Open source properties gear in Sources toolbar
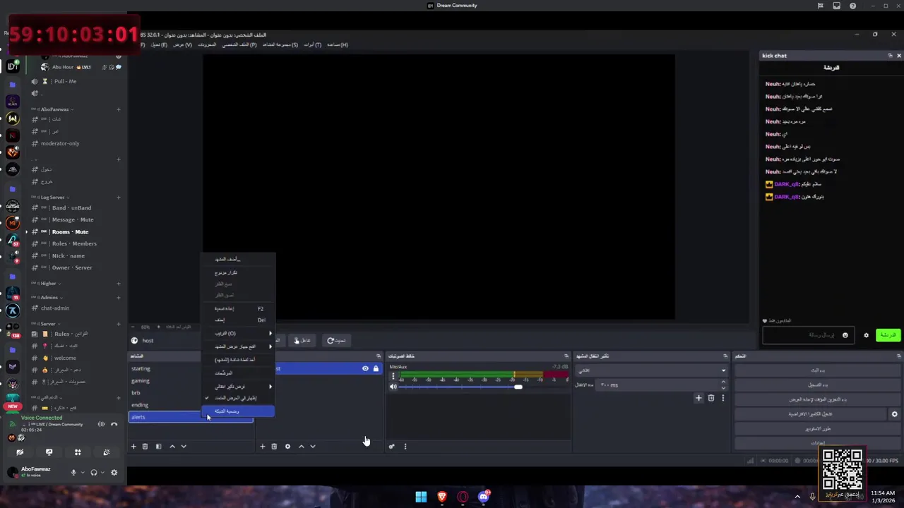The width and height of the screenshot is (904, 508). click(x=287, y=446)
